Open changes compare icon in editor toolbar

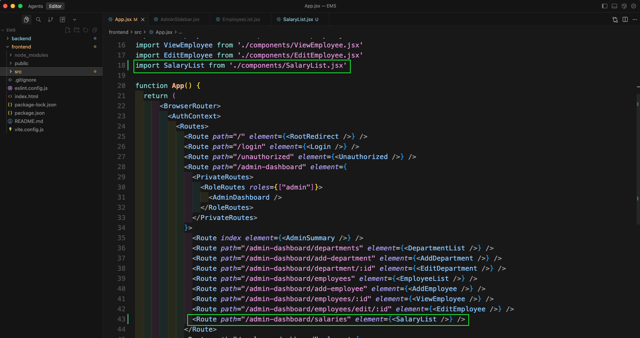615,20
